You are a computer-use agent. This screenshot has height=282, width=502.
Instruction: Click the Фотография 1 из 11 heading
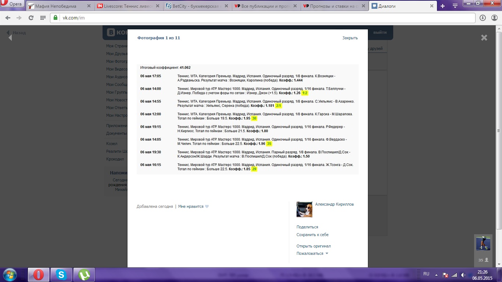[x=159, y=38]
